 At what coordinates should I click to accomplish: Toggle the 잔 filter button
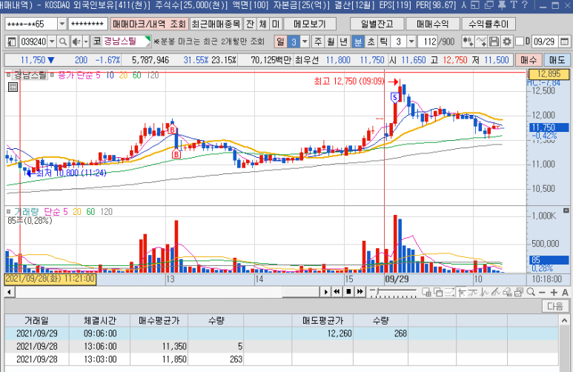(x=250, y=24)
